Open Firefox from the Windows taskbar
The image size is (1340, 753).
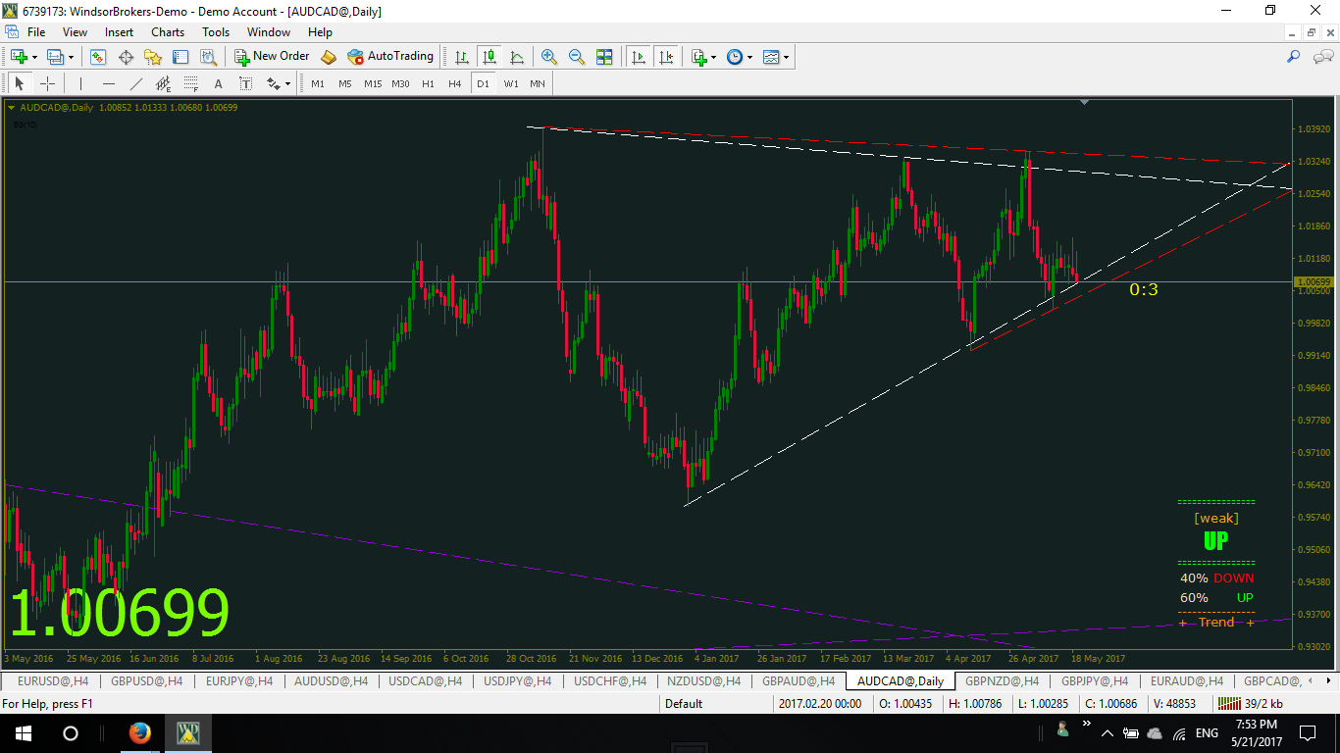[139, 733]
